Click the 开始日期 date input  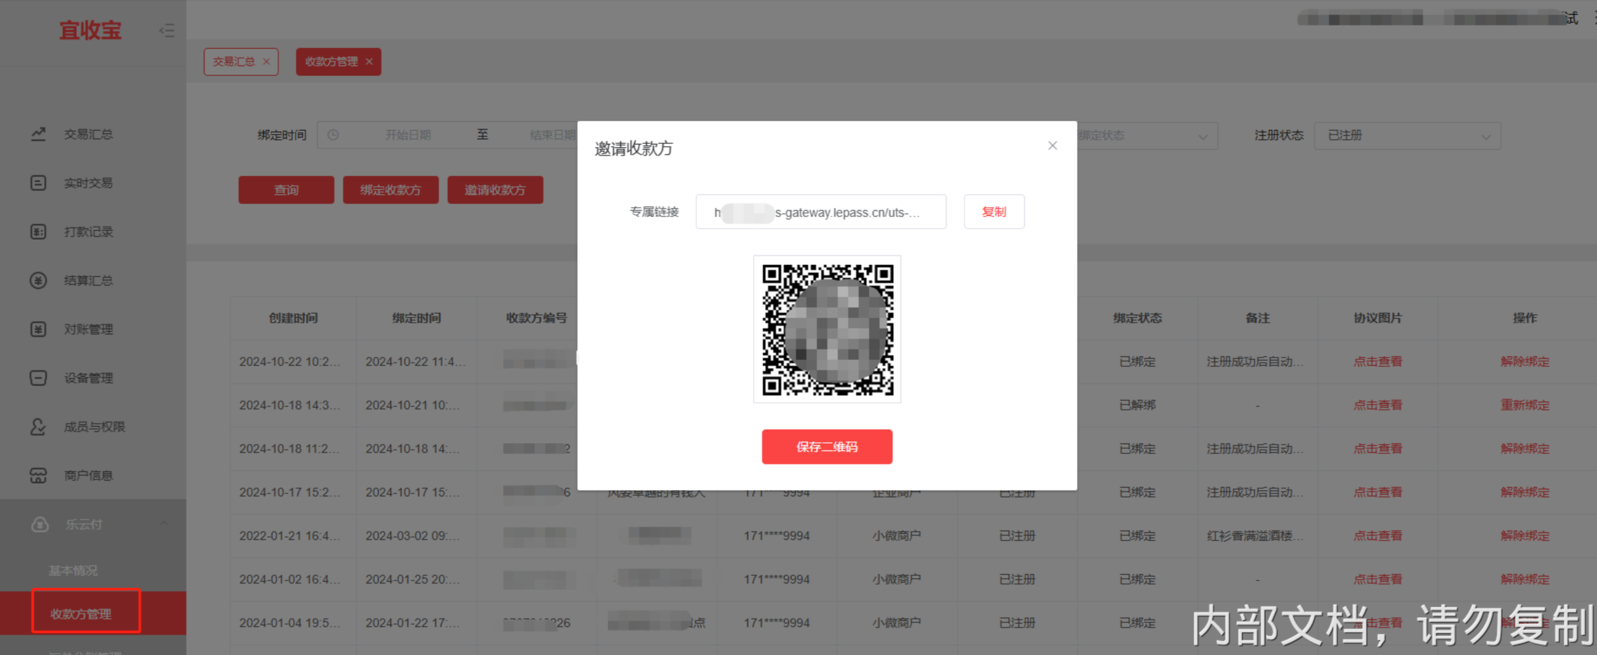coord(408,135)
